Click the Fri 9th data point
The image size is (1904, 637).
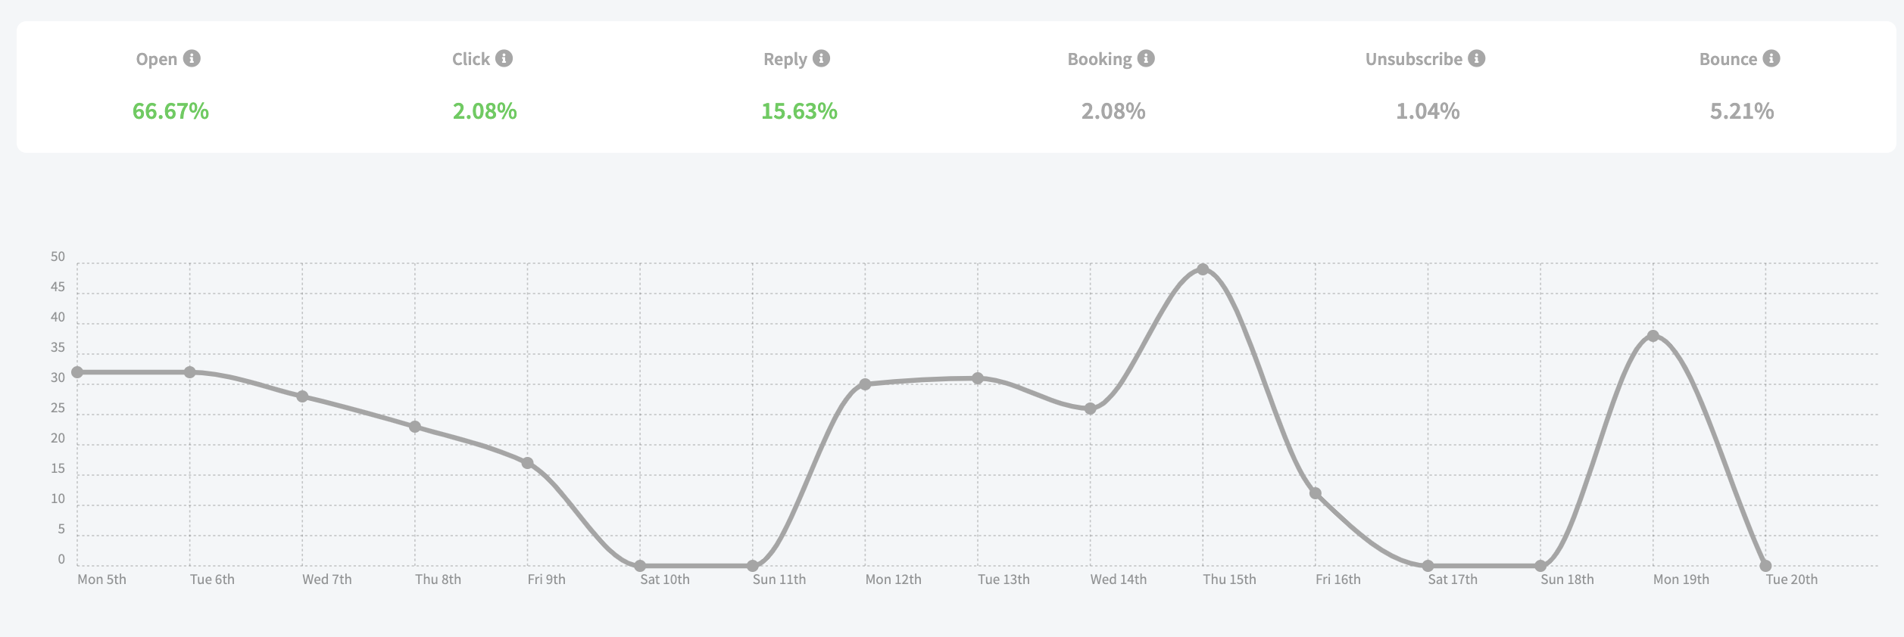pyautogui.click(x=527, y=463)
